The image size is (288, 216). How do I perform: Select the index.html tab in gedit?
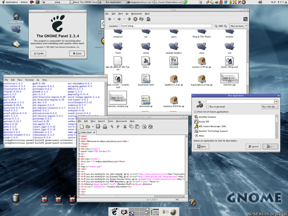[x=86, y=132]
